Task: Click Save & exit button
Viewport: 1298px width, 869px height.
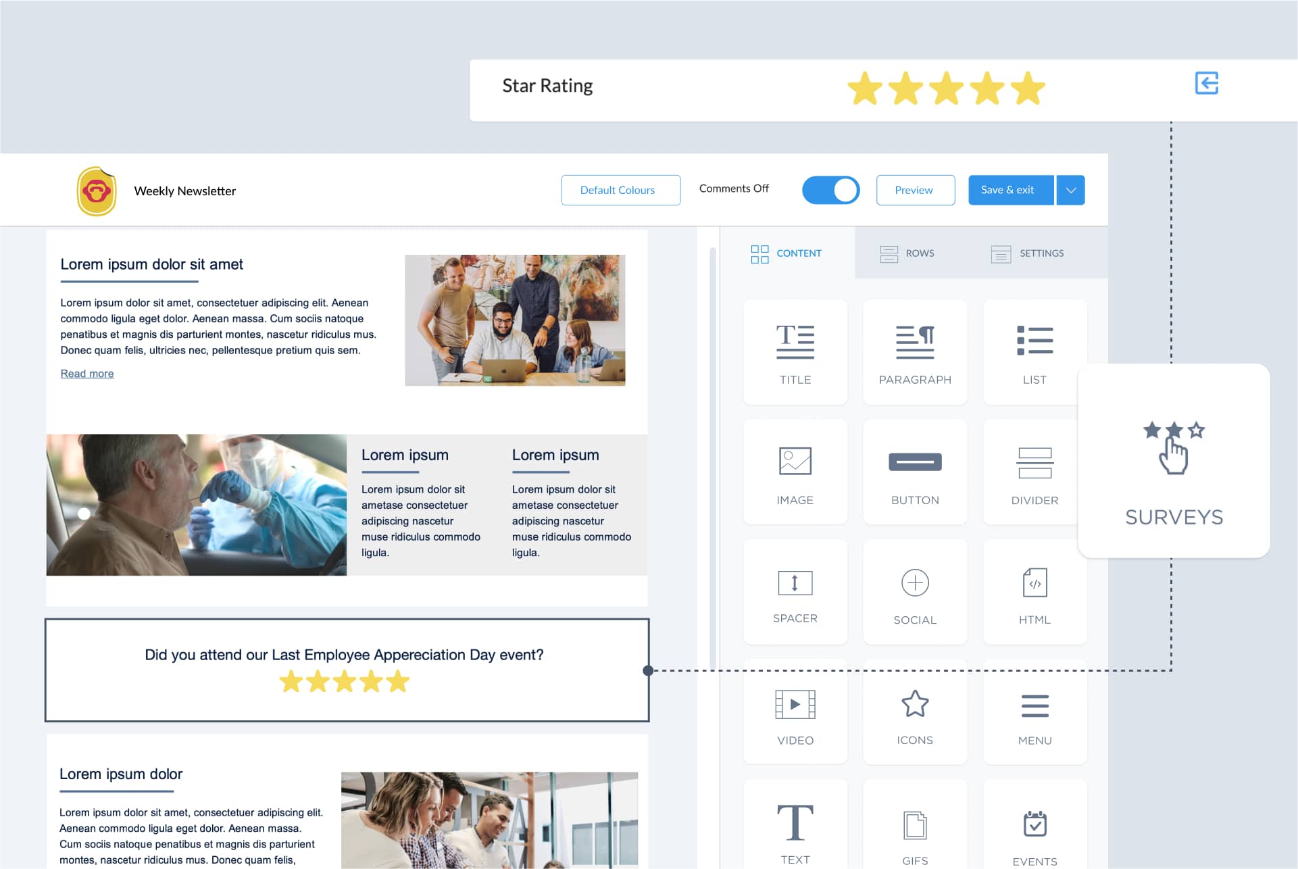Action: coord(1008,189)
